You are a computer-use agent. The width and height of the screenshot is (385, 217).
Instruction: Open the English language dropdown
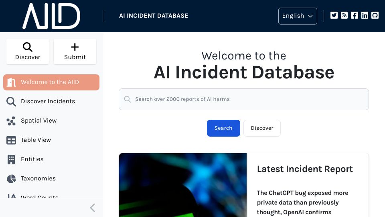click(298, 16)
